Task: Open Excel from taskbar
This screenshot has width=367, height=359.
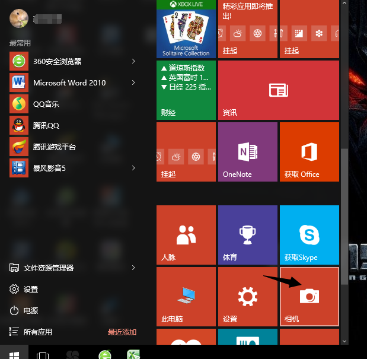Action: pyautogui.click(x=133, y=354)
